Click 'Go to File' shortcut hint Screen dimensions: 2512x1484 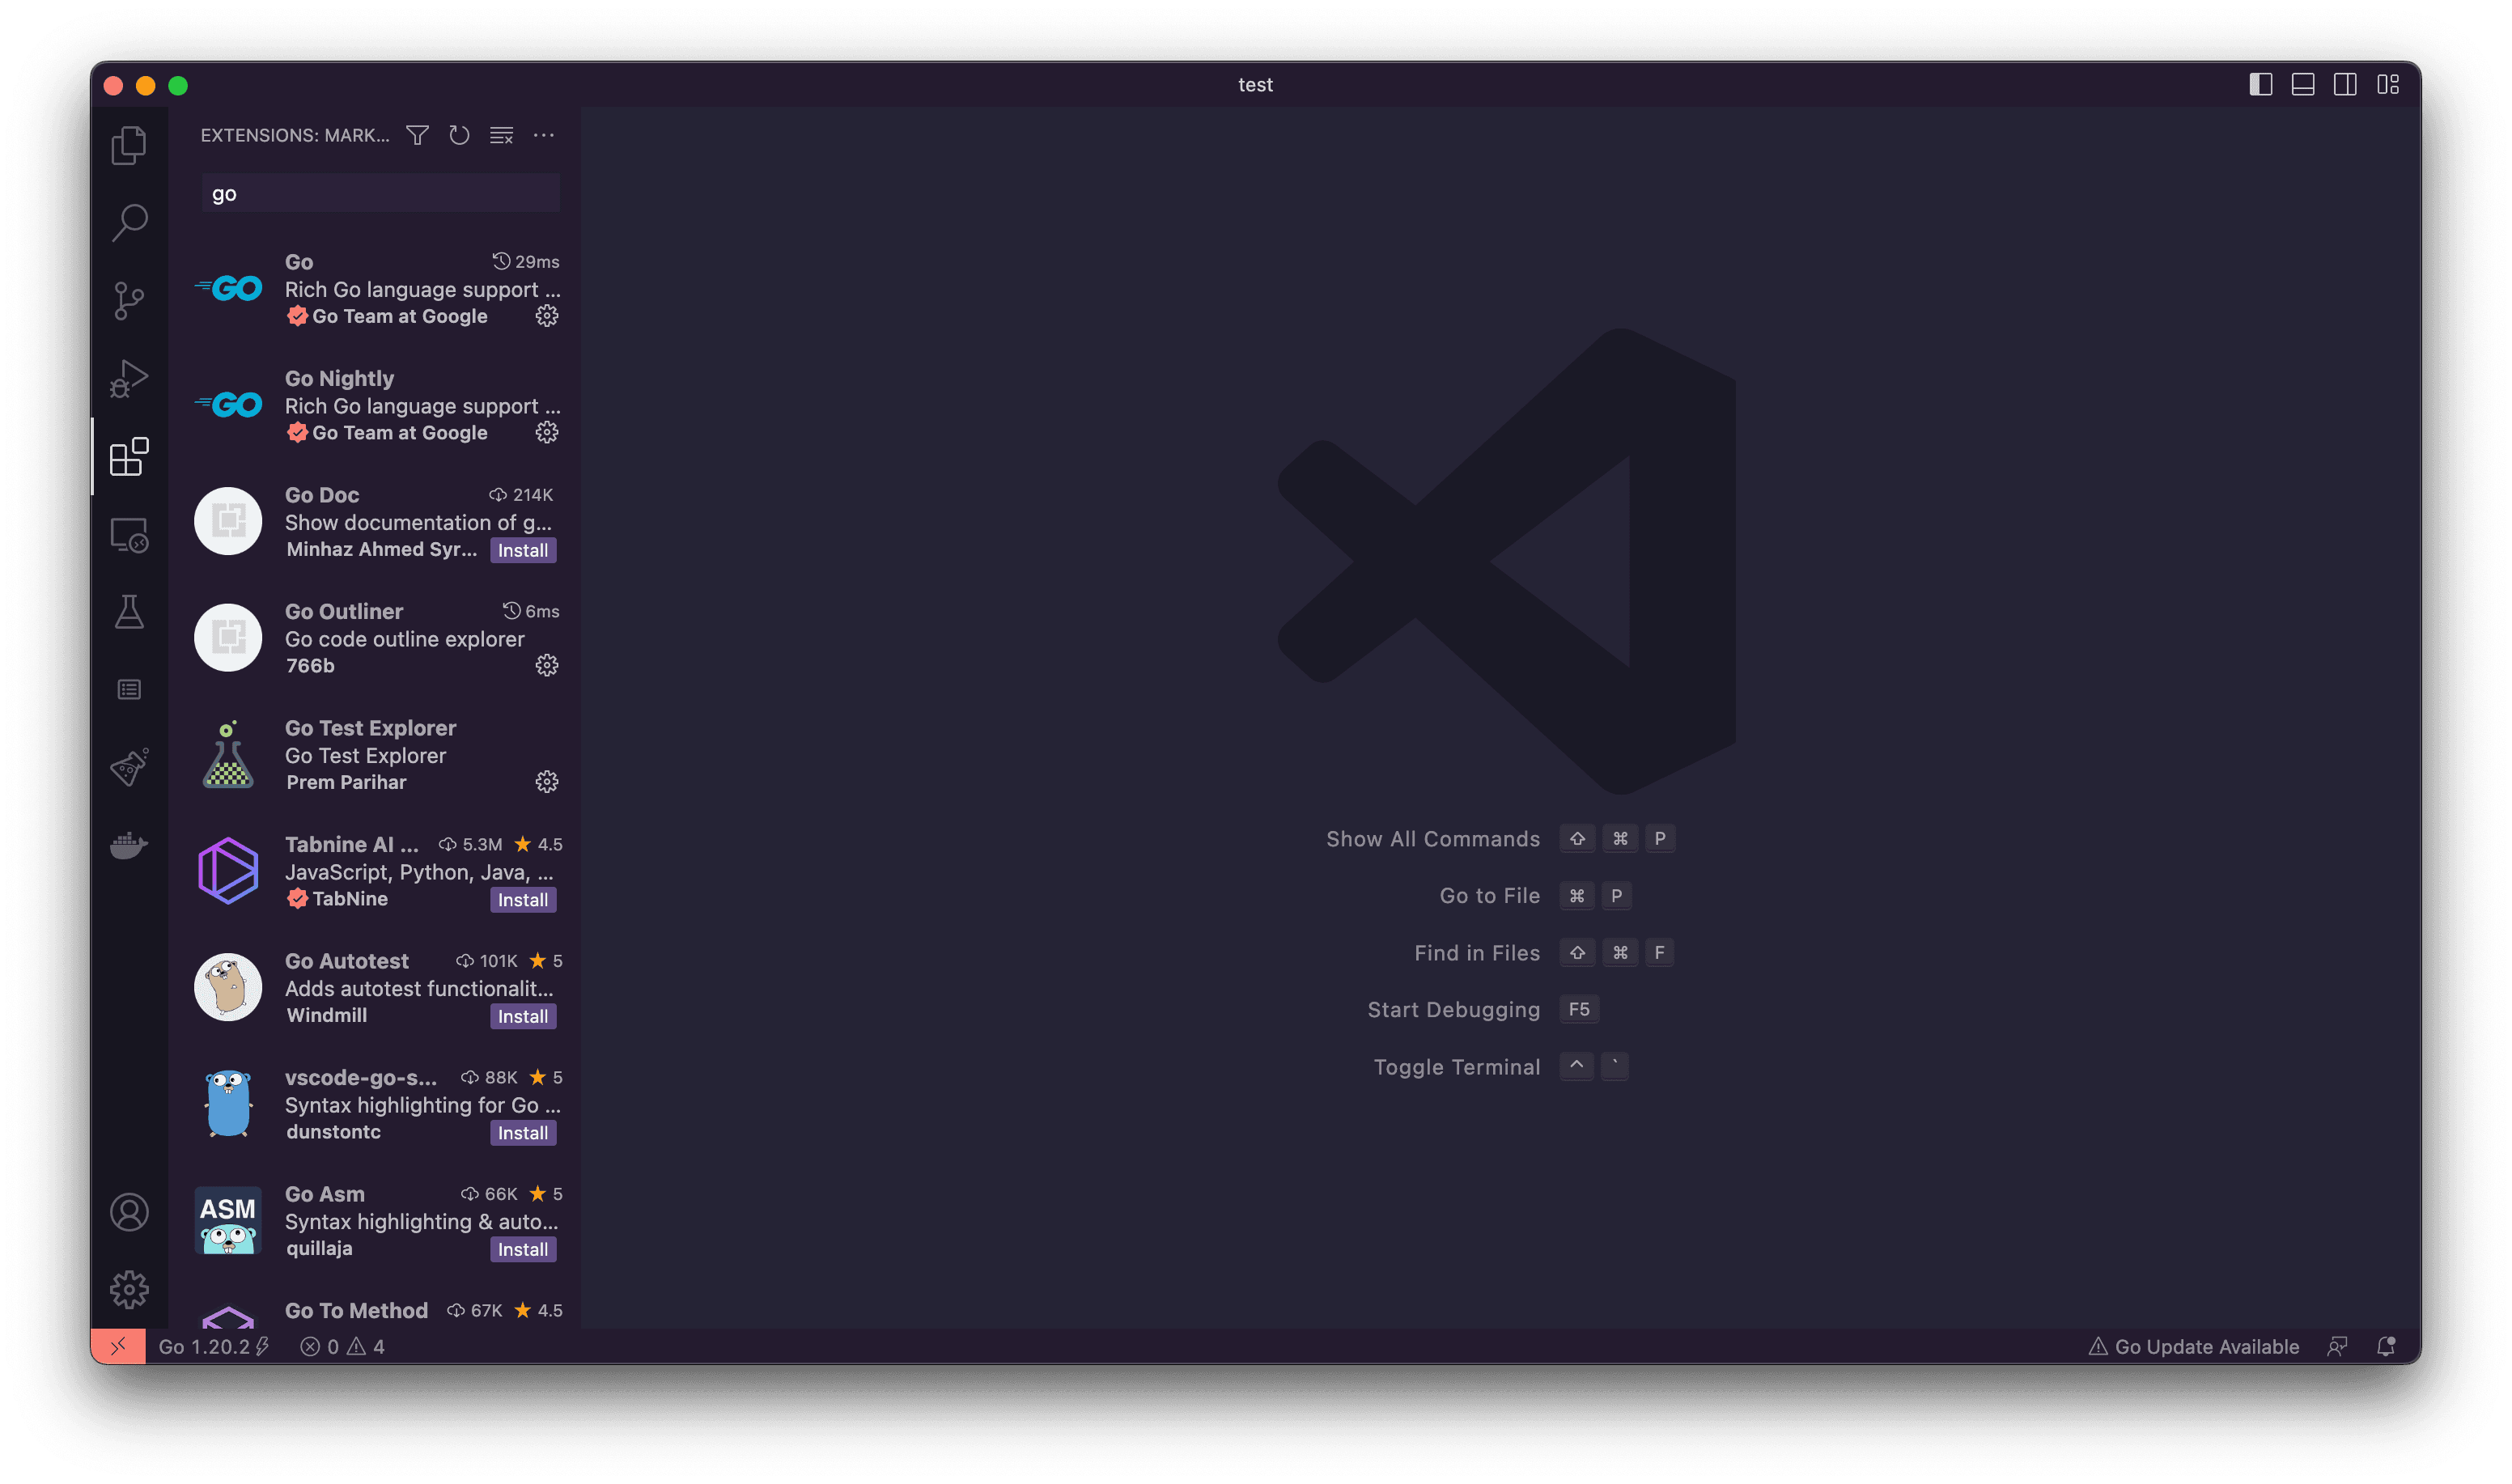click(1535, 896)
